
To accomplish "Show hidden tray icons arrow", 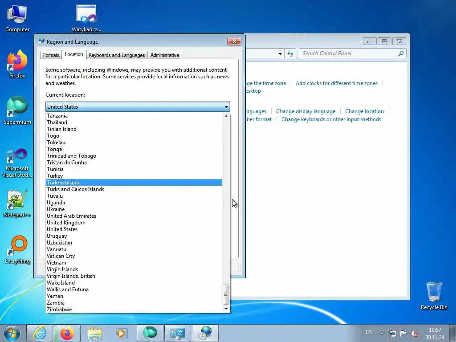I will (x=382, y=334).
